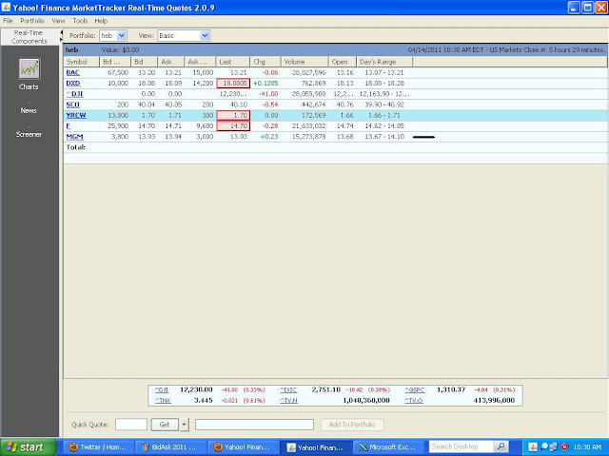
Task: Sort by the Open column header
Action: pos(343,62)
